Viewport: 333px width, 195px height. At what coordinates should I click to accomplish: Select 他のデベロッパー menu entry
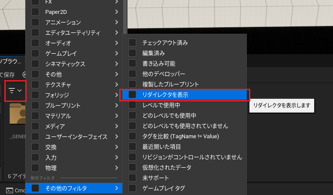point(185,74)
